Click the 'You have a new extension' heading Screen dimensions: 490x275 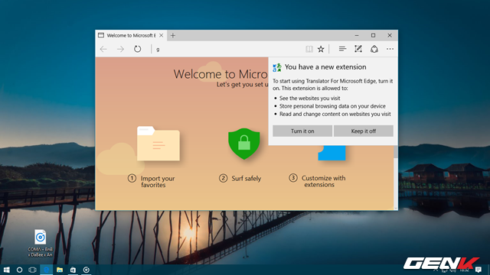(x=325, y=67)
